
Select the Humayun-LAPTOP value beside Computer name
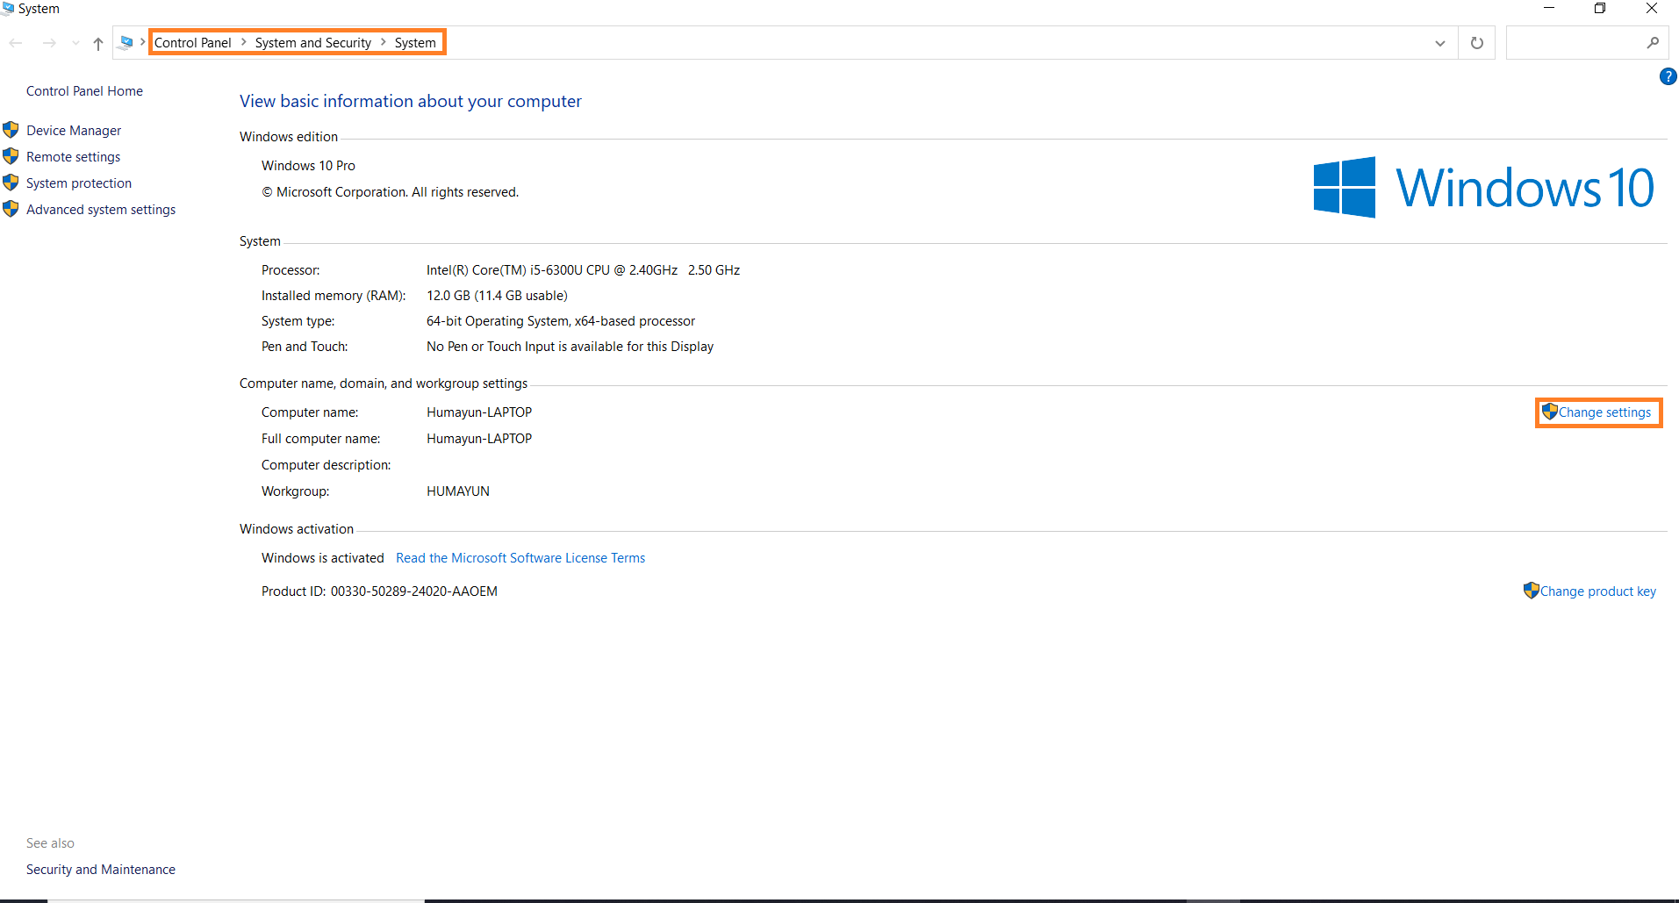click(479, 412)
